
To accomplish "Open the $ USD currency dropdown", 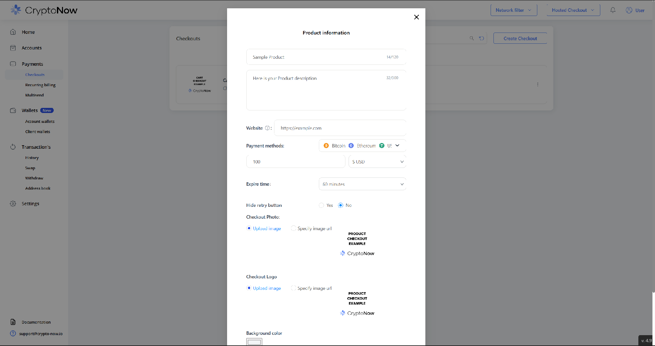I will click(377, 162).
